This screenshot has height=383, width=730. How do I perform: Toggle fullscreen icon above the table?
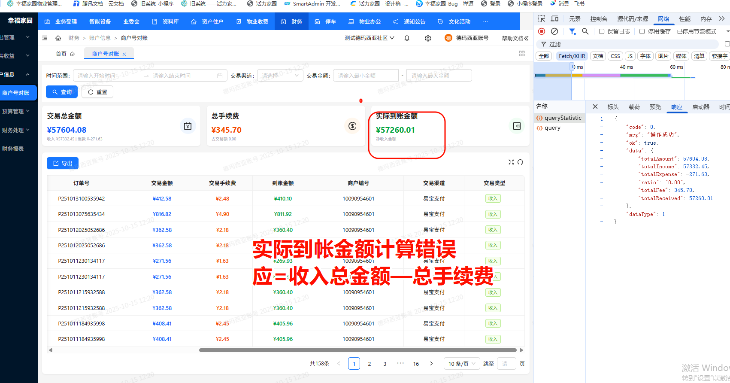(x=511, y=162)
